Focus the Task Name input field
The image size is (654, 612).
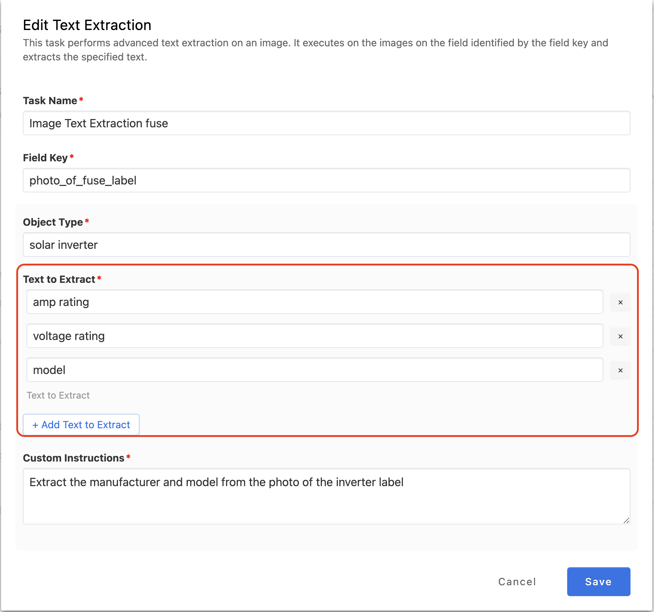click(x=326, y=123)
